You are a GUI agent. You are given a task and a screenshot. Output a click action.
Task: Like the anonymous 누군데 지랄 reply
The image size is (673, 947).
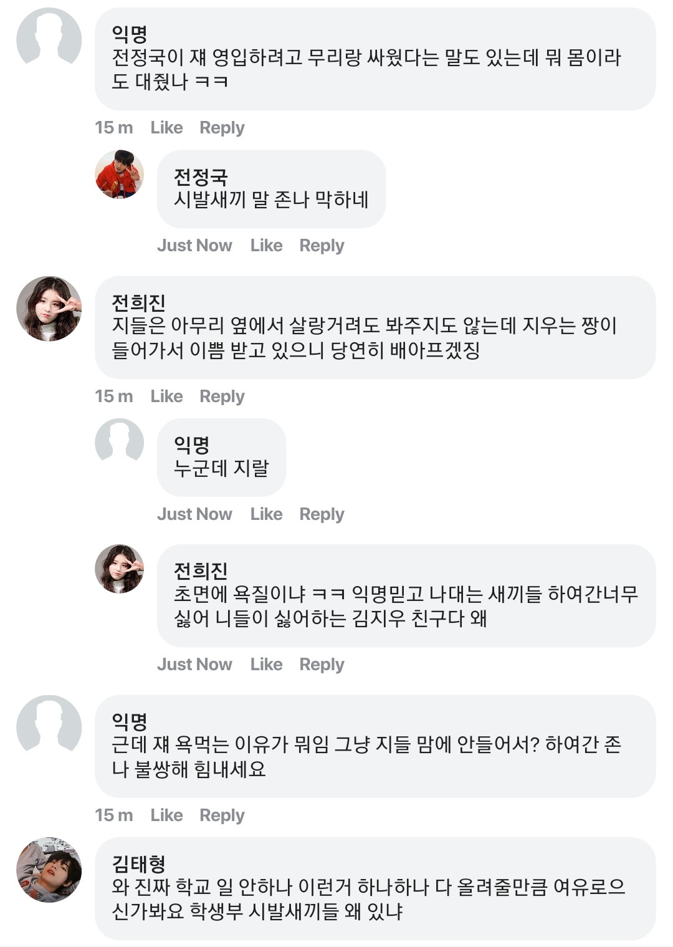tap(266, 514)
